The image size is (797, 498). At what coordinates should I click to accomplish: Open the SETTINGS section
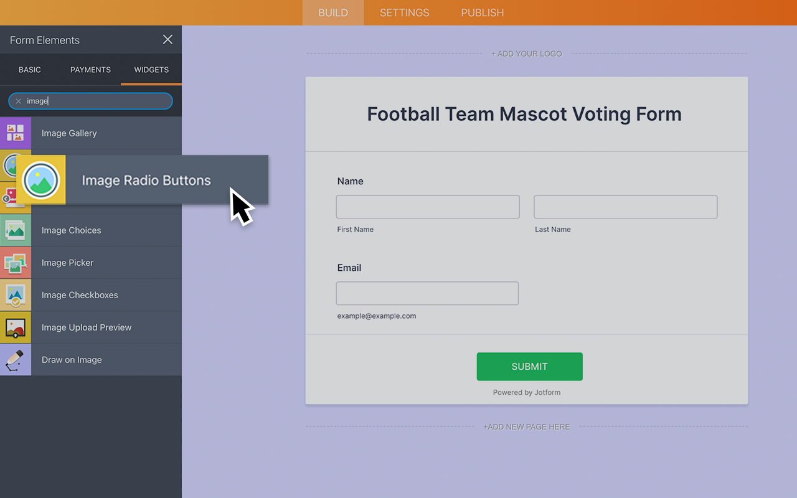tap(403, 12)
